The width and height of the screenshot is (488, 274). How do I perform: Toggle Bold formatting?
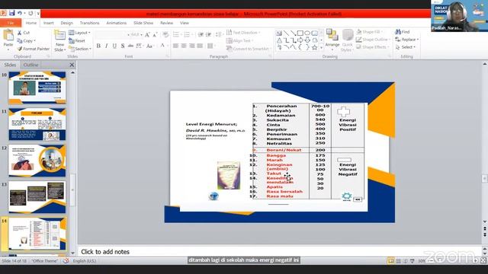tap(98, 46)
